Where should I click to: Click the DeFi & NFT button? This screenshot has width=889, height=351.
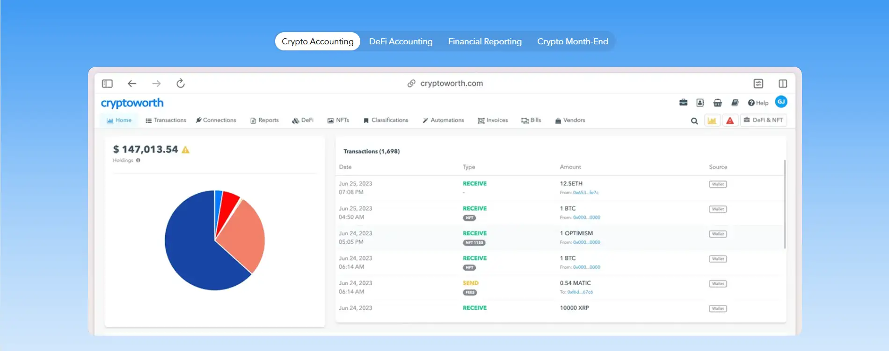[763, 120]
